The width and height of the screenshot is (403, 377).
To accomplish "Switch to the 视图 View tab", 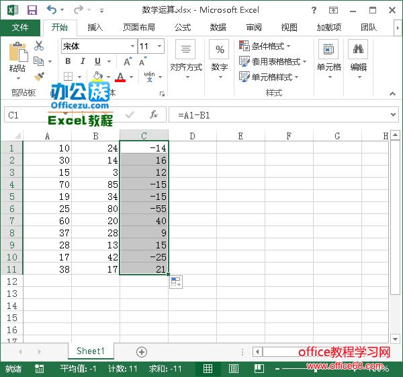I will point(289,28).
